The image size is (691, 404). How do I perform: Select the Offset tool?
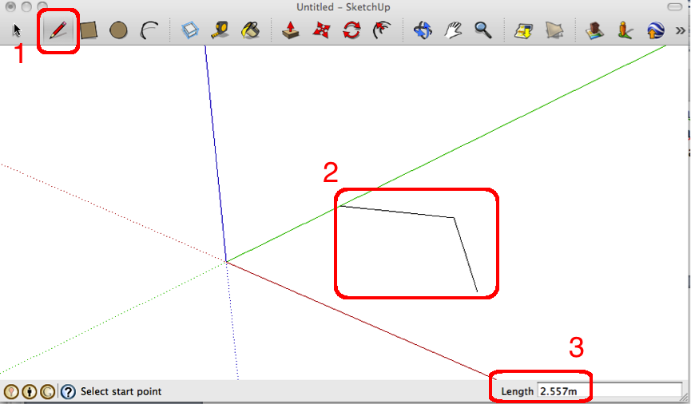point(382,31)
